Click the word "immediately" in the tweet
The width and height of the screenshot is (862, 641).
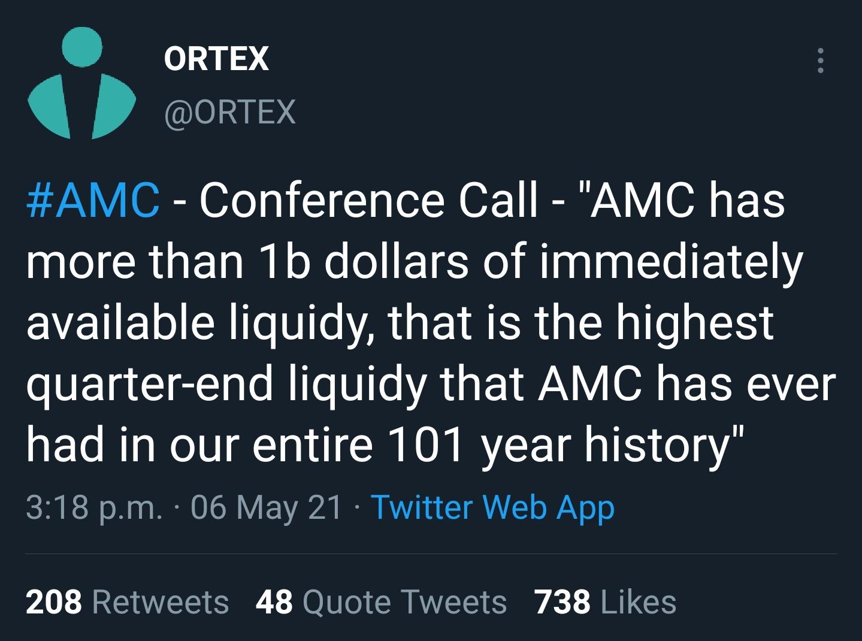(x=671, y=261)
